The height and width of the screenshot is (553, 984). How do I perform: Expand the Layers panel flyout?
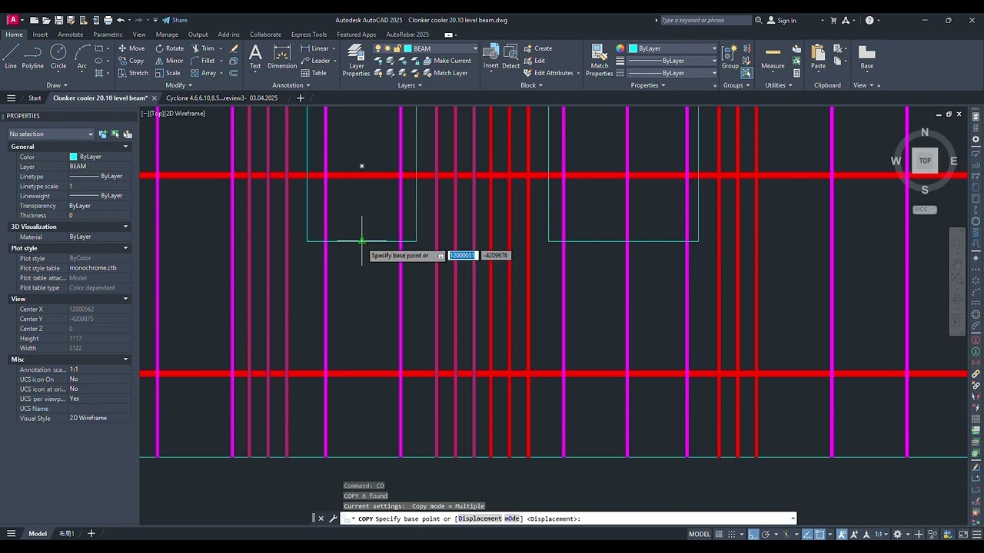coord(409,85)
